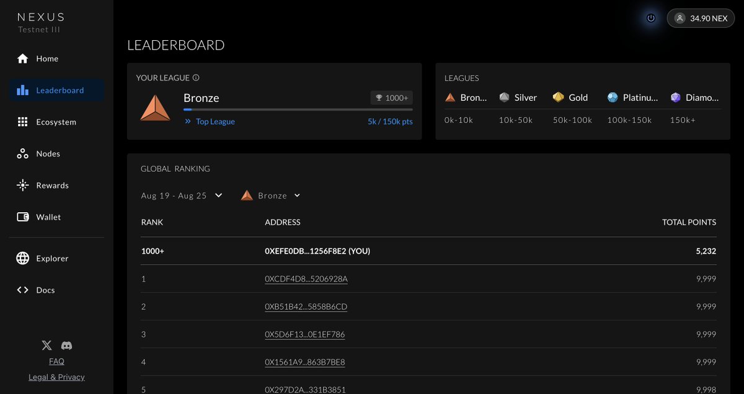Image resolution: width=744 pixels, height=394 pixels.
Task: Click the NEXUS Testnet III logo
Action: 40,22
